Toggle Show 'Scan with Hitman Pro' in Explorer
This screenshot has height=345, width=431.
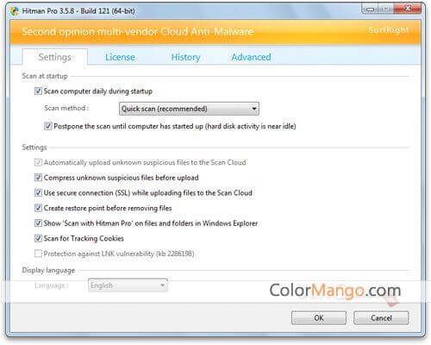pos(38,223)
